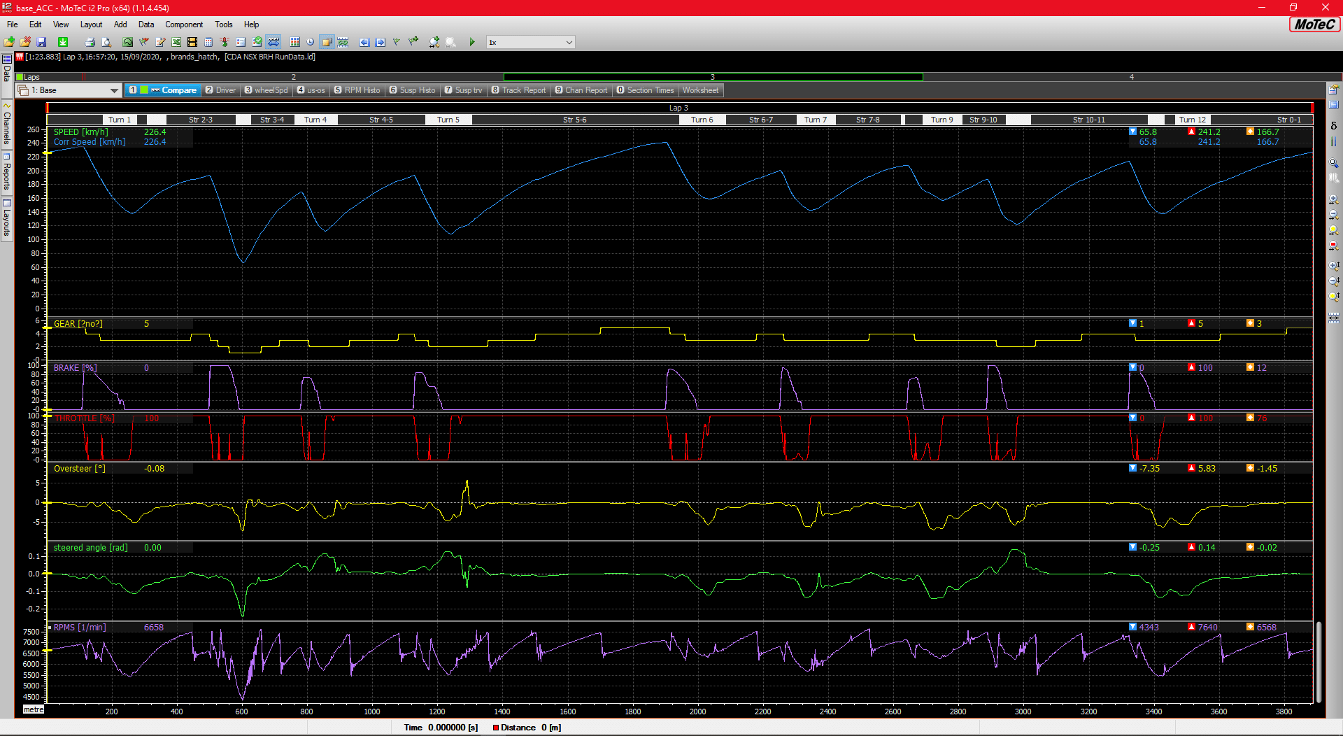Image resolution: width=1343 pixels, height=736 pixels.
Task: Click lap 3 on the Laps progress bar
Action: click(x=712, y=77)
